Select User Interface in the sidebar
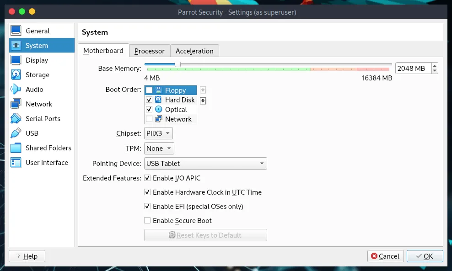This screenshot has height=271, width=452. (42, 162)
